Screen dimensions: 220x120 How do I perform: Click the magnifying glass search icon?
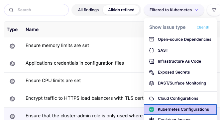11,10
